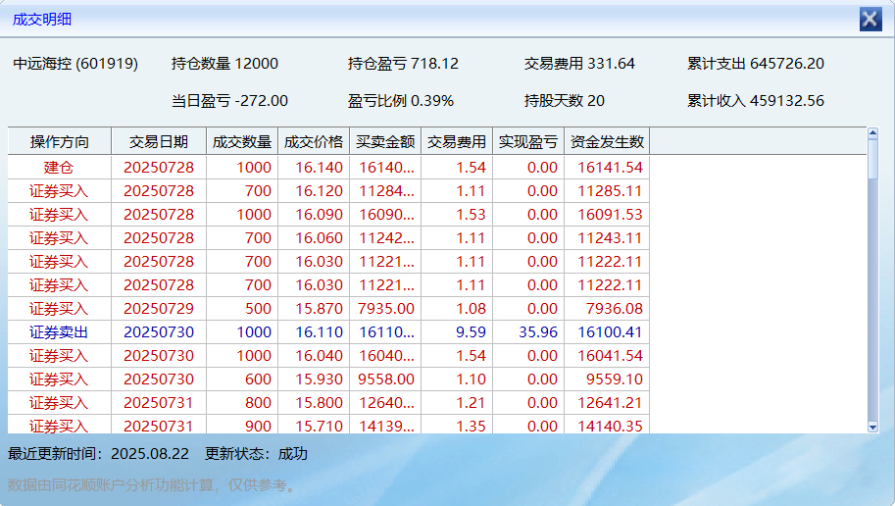Click fee 9.59 cell
The image size is (895, 506).
tap(457, 331)
